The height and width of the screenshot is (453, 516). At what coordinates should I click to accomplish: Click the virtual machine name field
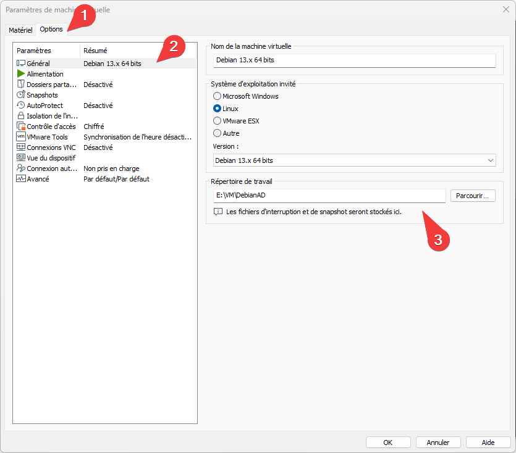355,60
